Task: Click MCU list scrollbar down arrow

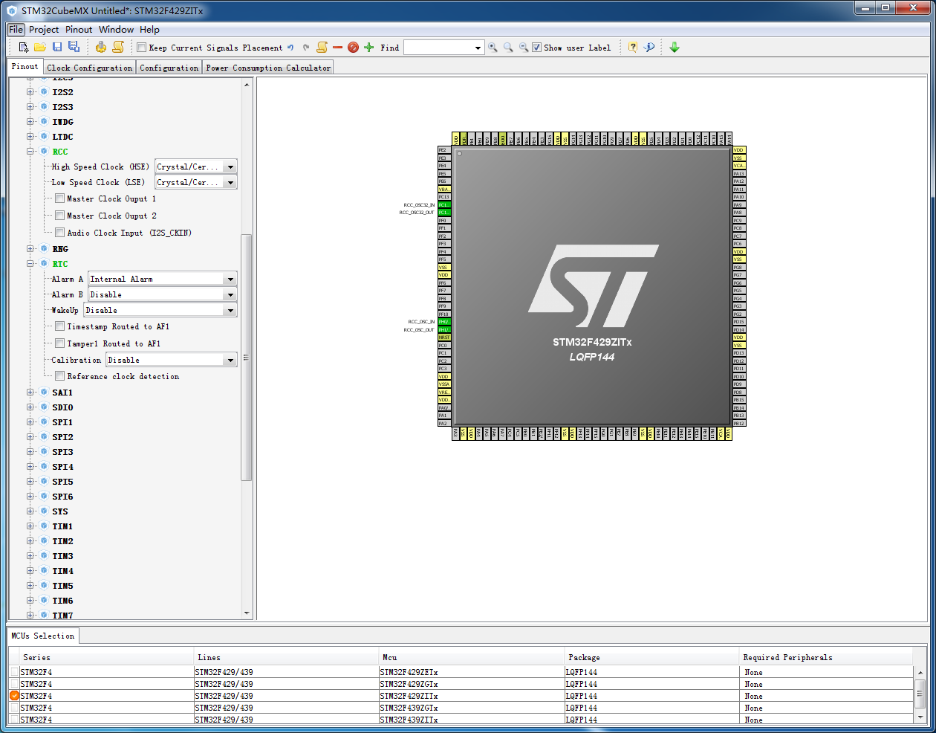Action: coord(920,717)
